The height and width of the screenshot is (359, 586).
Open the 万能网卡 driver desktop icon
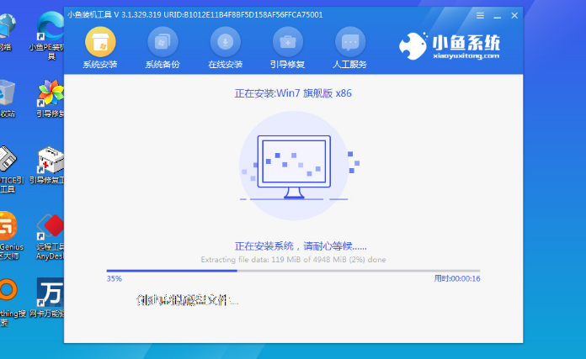click(50, 298)
